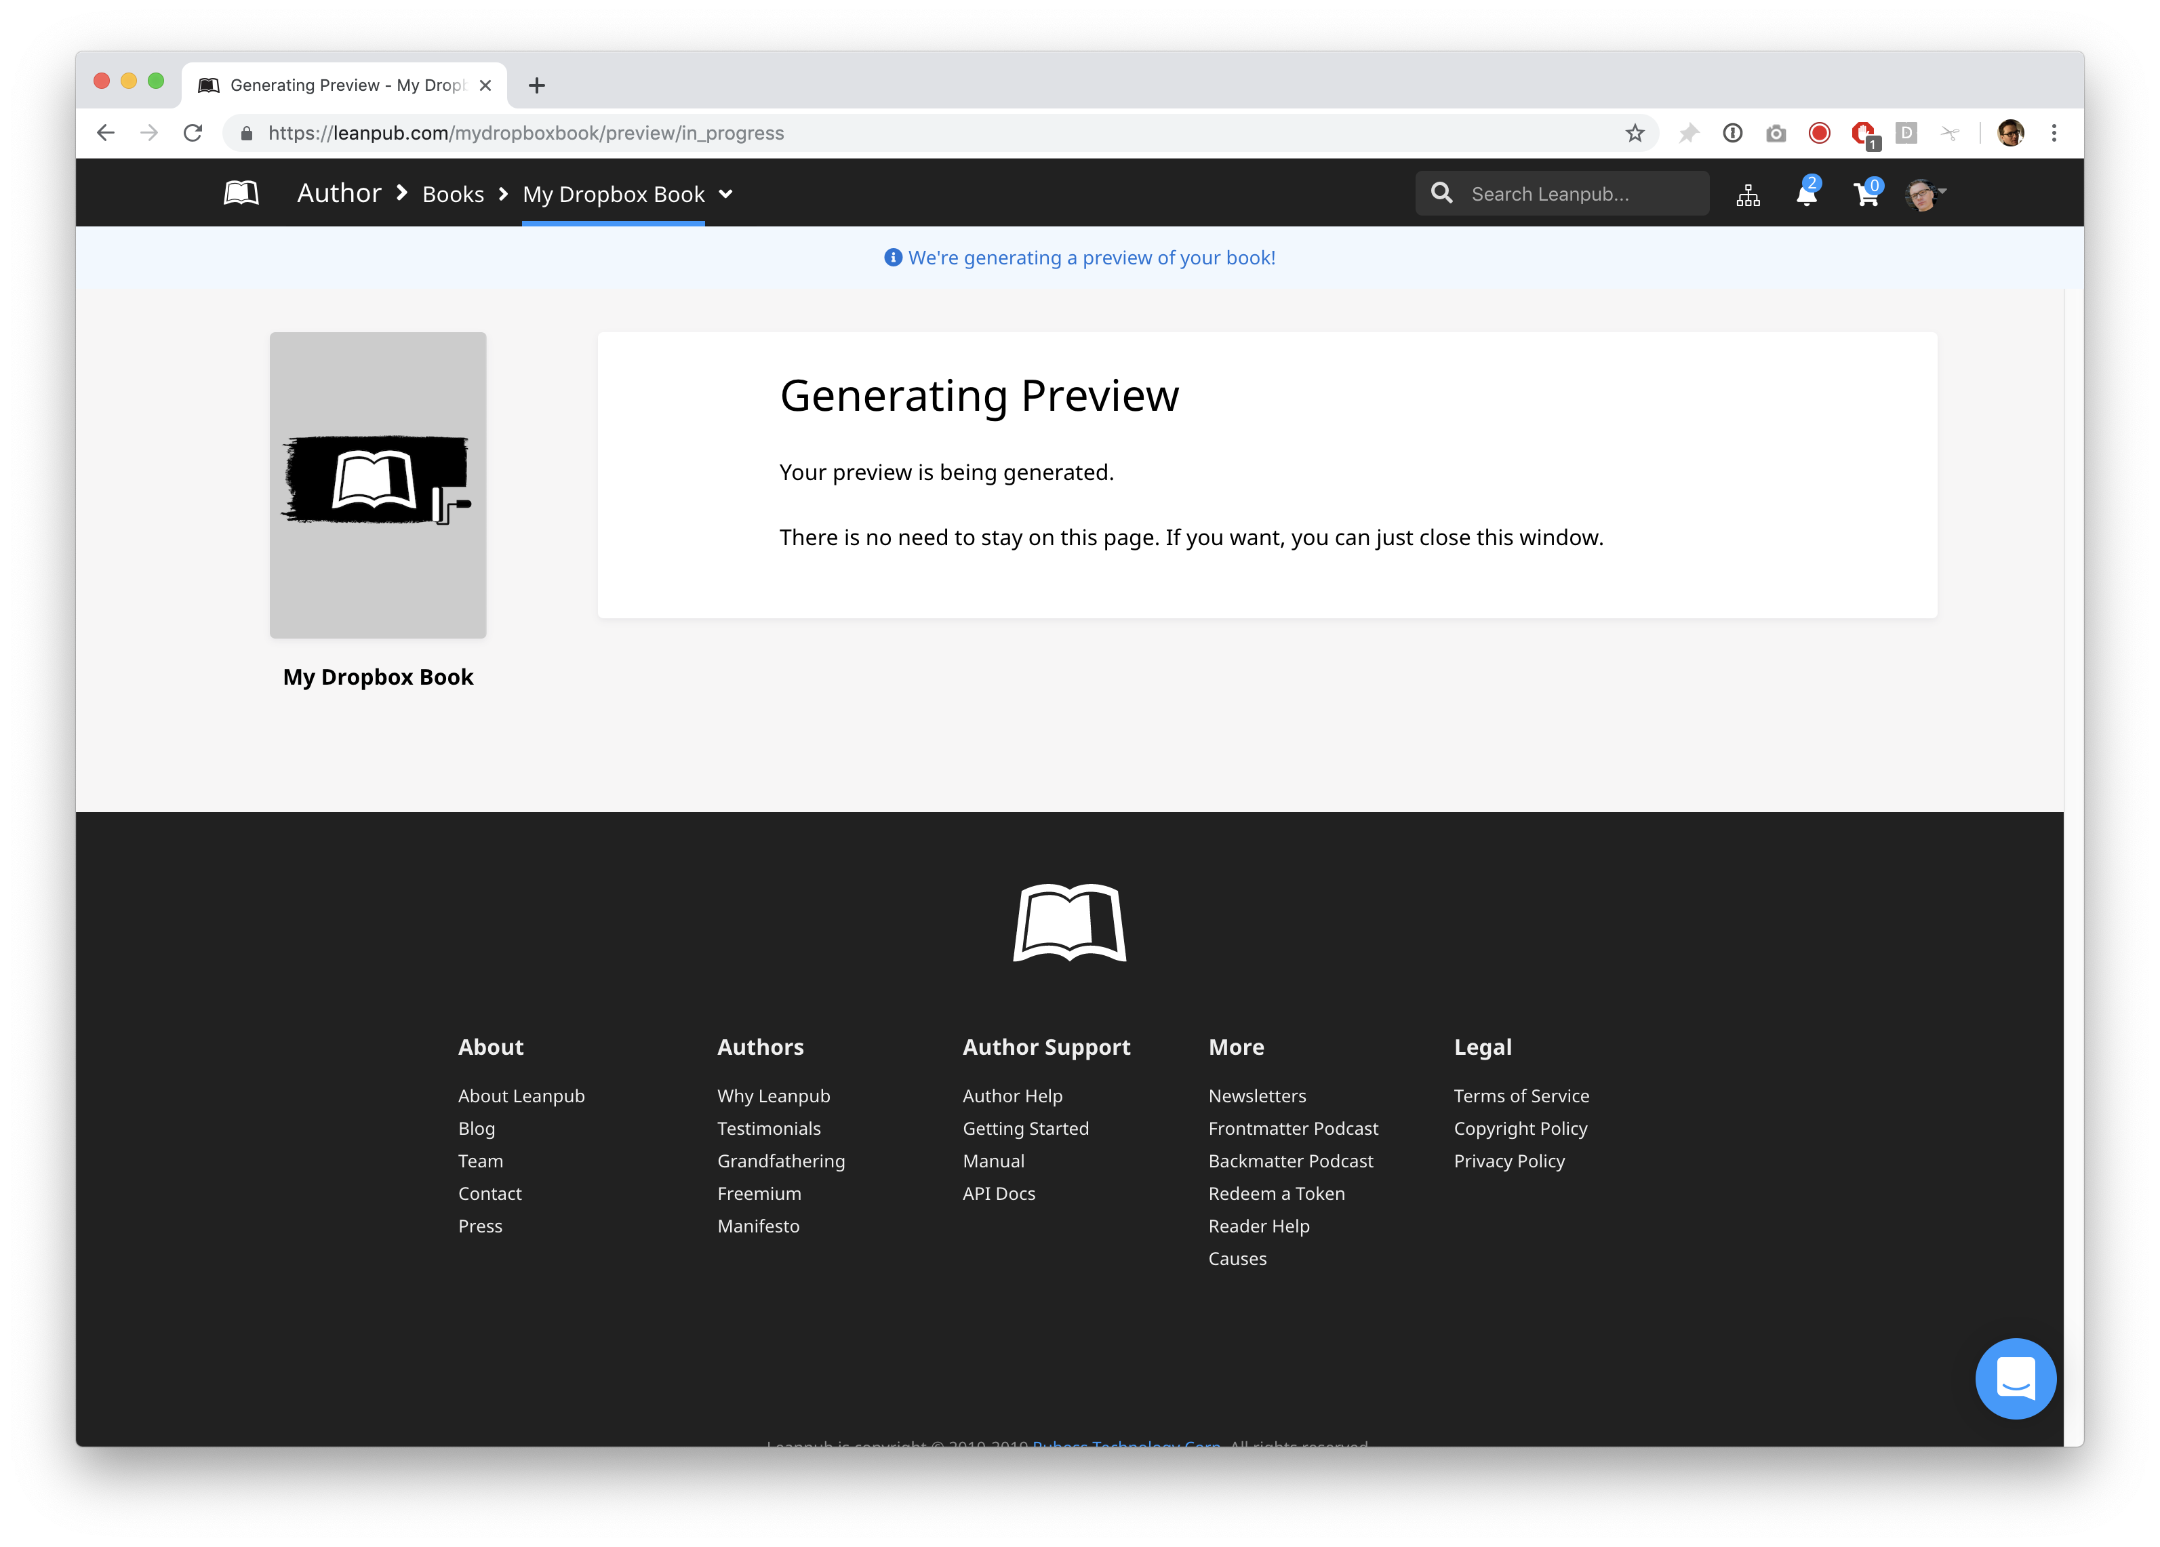Expand the My Dropbox Book dropdown chevron
Screen dimensions: 2160x1547
(x=725, y=195)
